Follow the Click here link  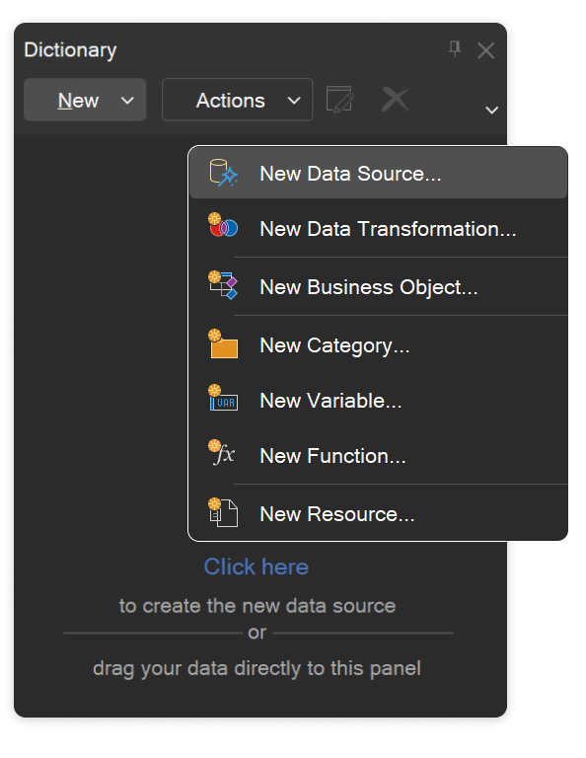point(256,567)
